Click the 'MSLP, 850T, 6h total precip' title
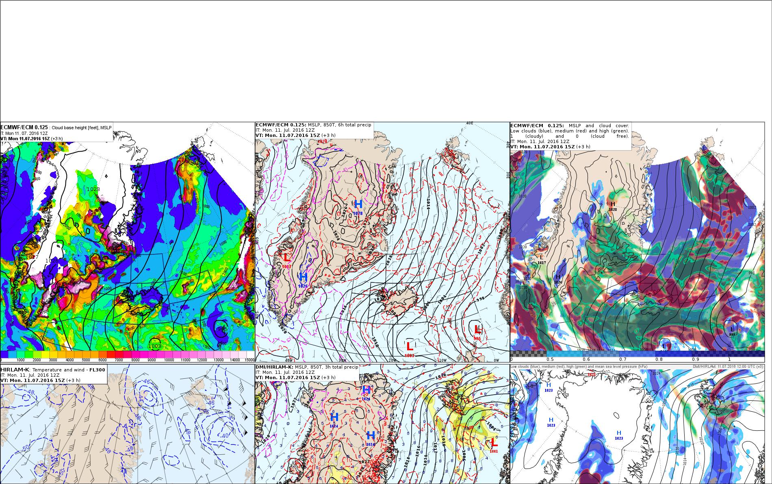This screenshot has height=484, width=772. pyautogui.click(x=340, y=125)
